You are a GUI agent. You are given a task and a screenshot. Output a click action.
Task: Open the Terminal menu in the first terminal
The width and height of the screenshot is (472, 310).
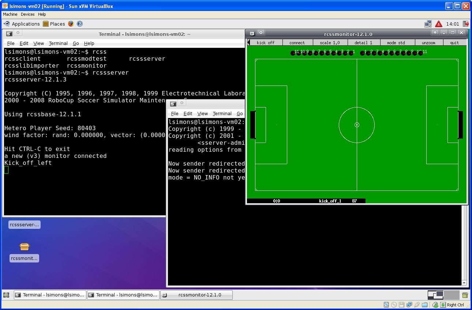pos(58,43)
